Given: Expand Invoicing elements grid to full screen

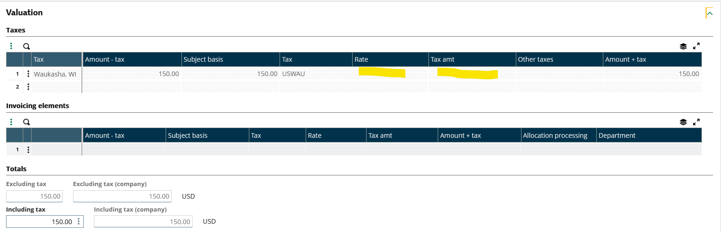Looking at the screenshot, I should pyautogui.click(x=696, y=122).
